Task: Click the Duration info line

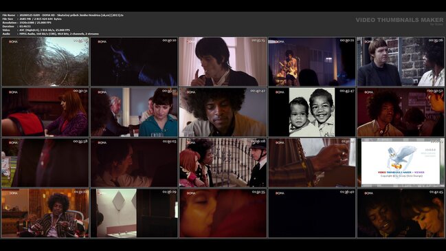Action: click(16, 26)
